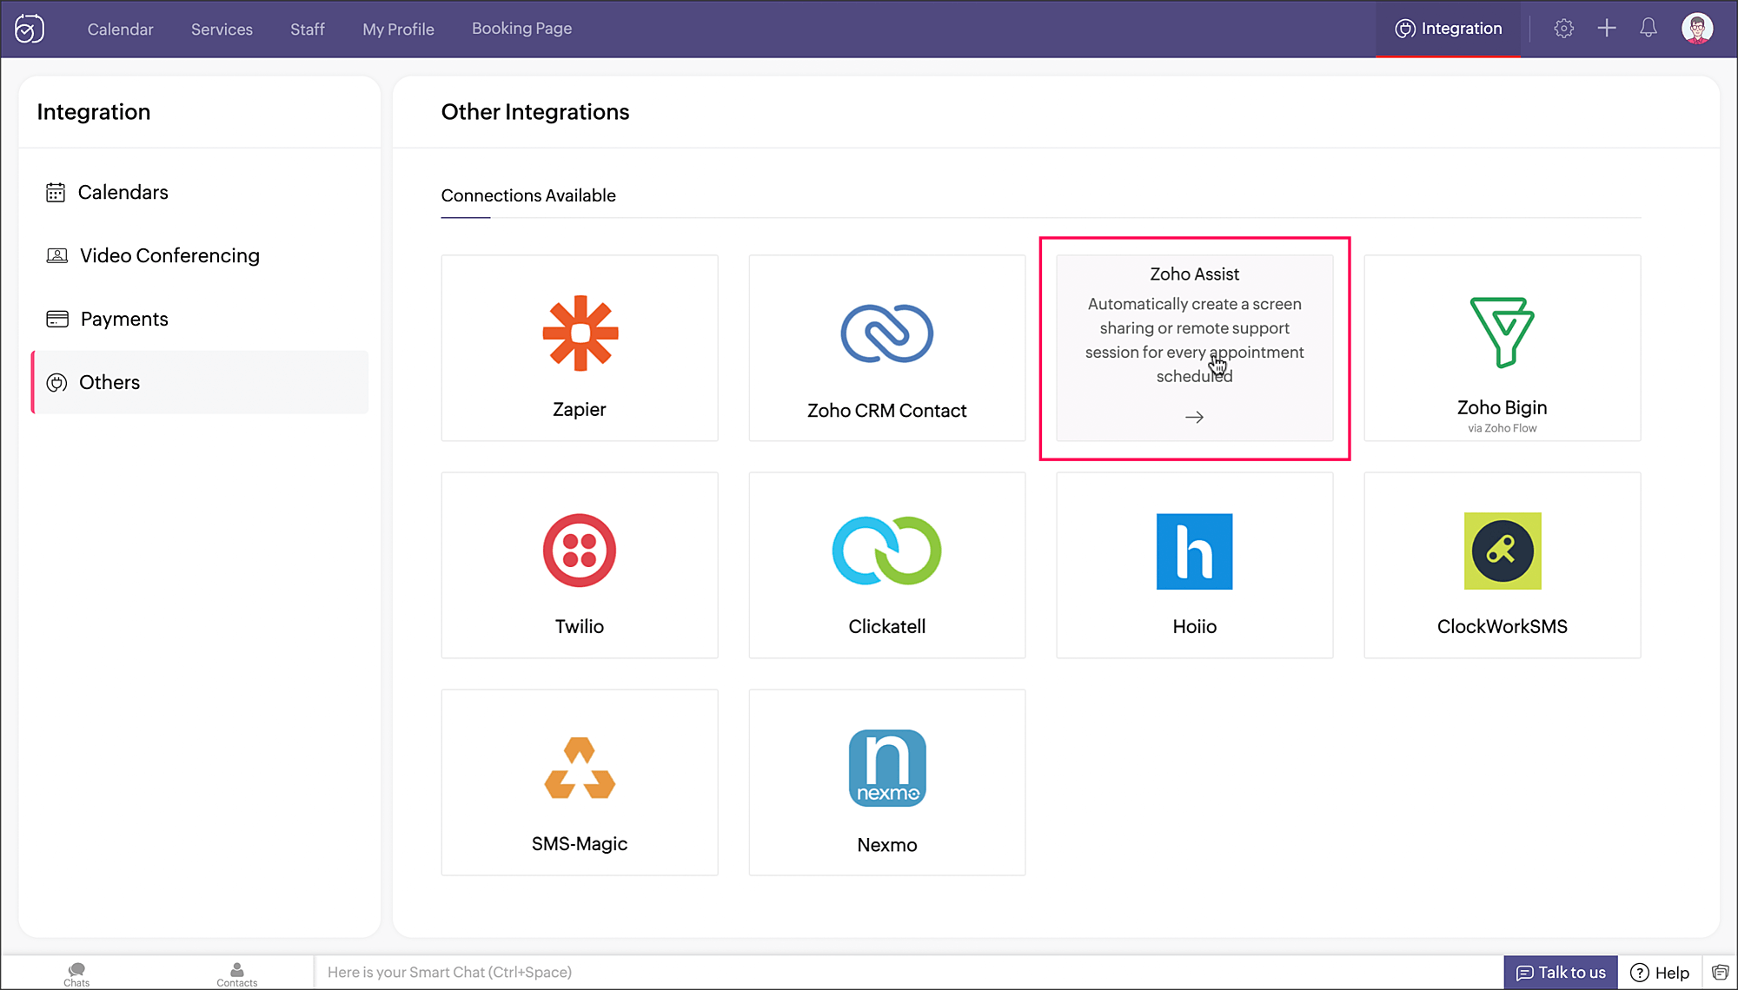Open the ClockWorkSMS logo
Image resolution: width=1738 pixels, height=990 pixels.
[1502, 551]
